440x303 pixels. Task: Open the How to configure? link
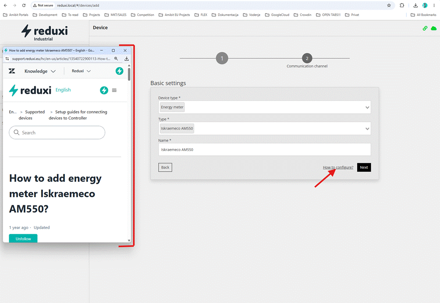tap(338, 167)
